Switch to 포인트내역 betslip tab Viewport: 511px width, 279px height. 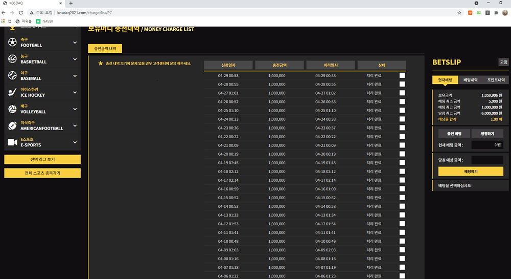tap(496, 80)
